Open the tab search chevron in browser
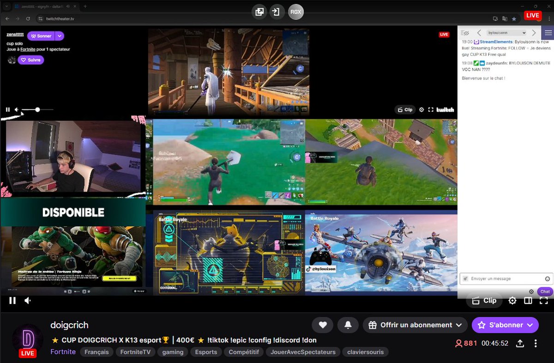The image size is (554, 363). 7,6
